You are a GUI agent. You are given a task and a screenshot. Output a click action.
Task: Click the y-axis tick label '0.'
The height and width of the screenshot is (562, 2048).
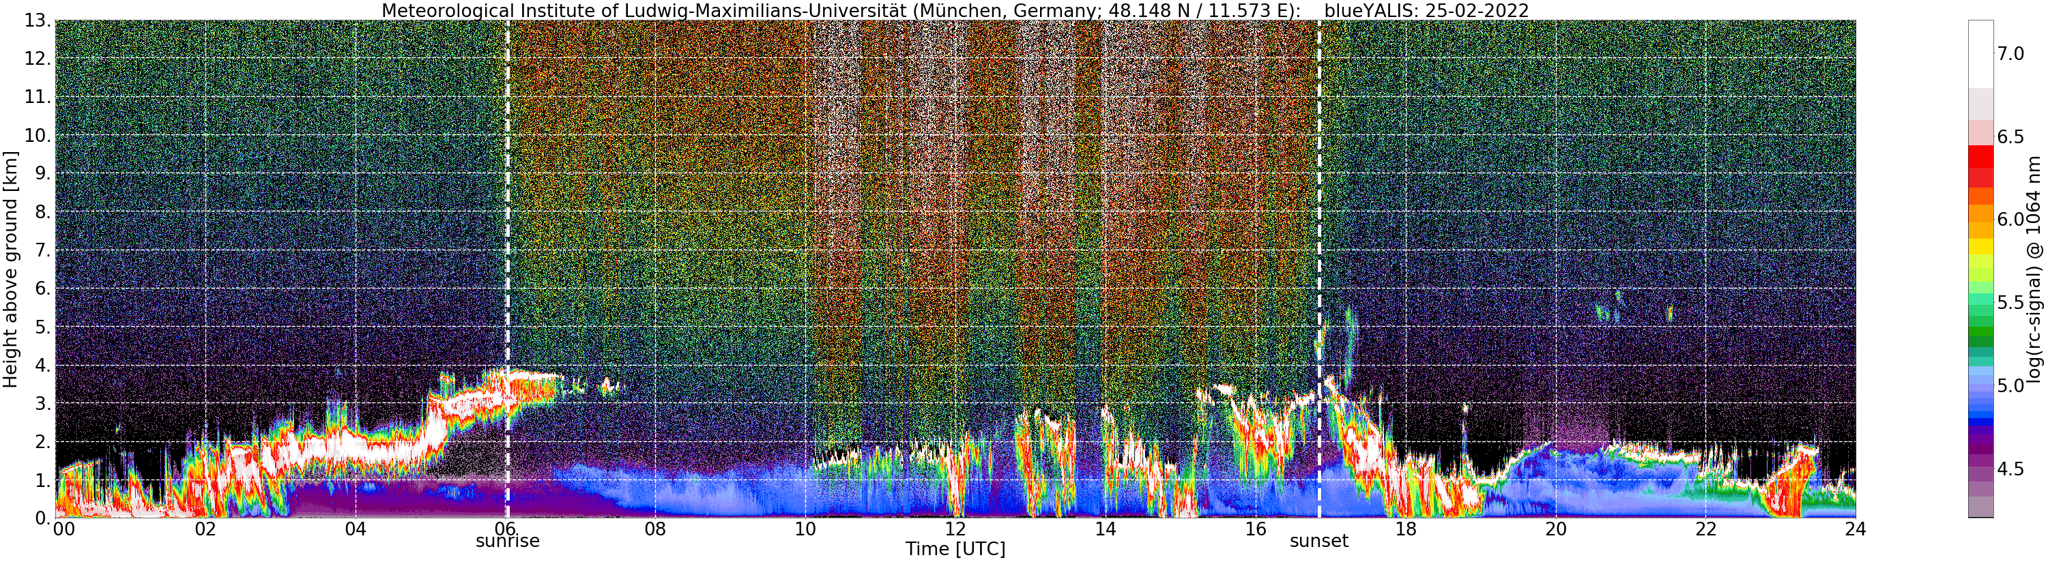tap(42, 518)
